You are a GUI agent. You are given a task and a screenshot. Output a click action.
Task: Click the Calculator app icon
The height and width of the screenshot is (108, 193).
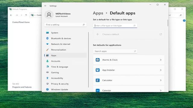(x=98, y=80)
